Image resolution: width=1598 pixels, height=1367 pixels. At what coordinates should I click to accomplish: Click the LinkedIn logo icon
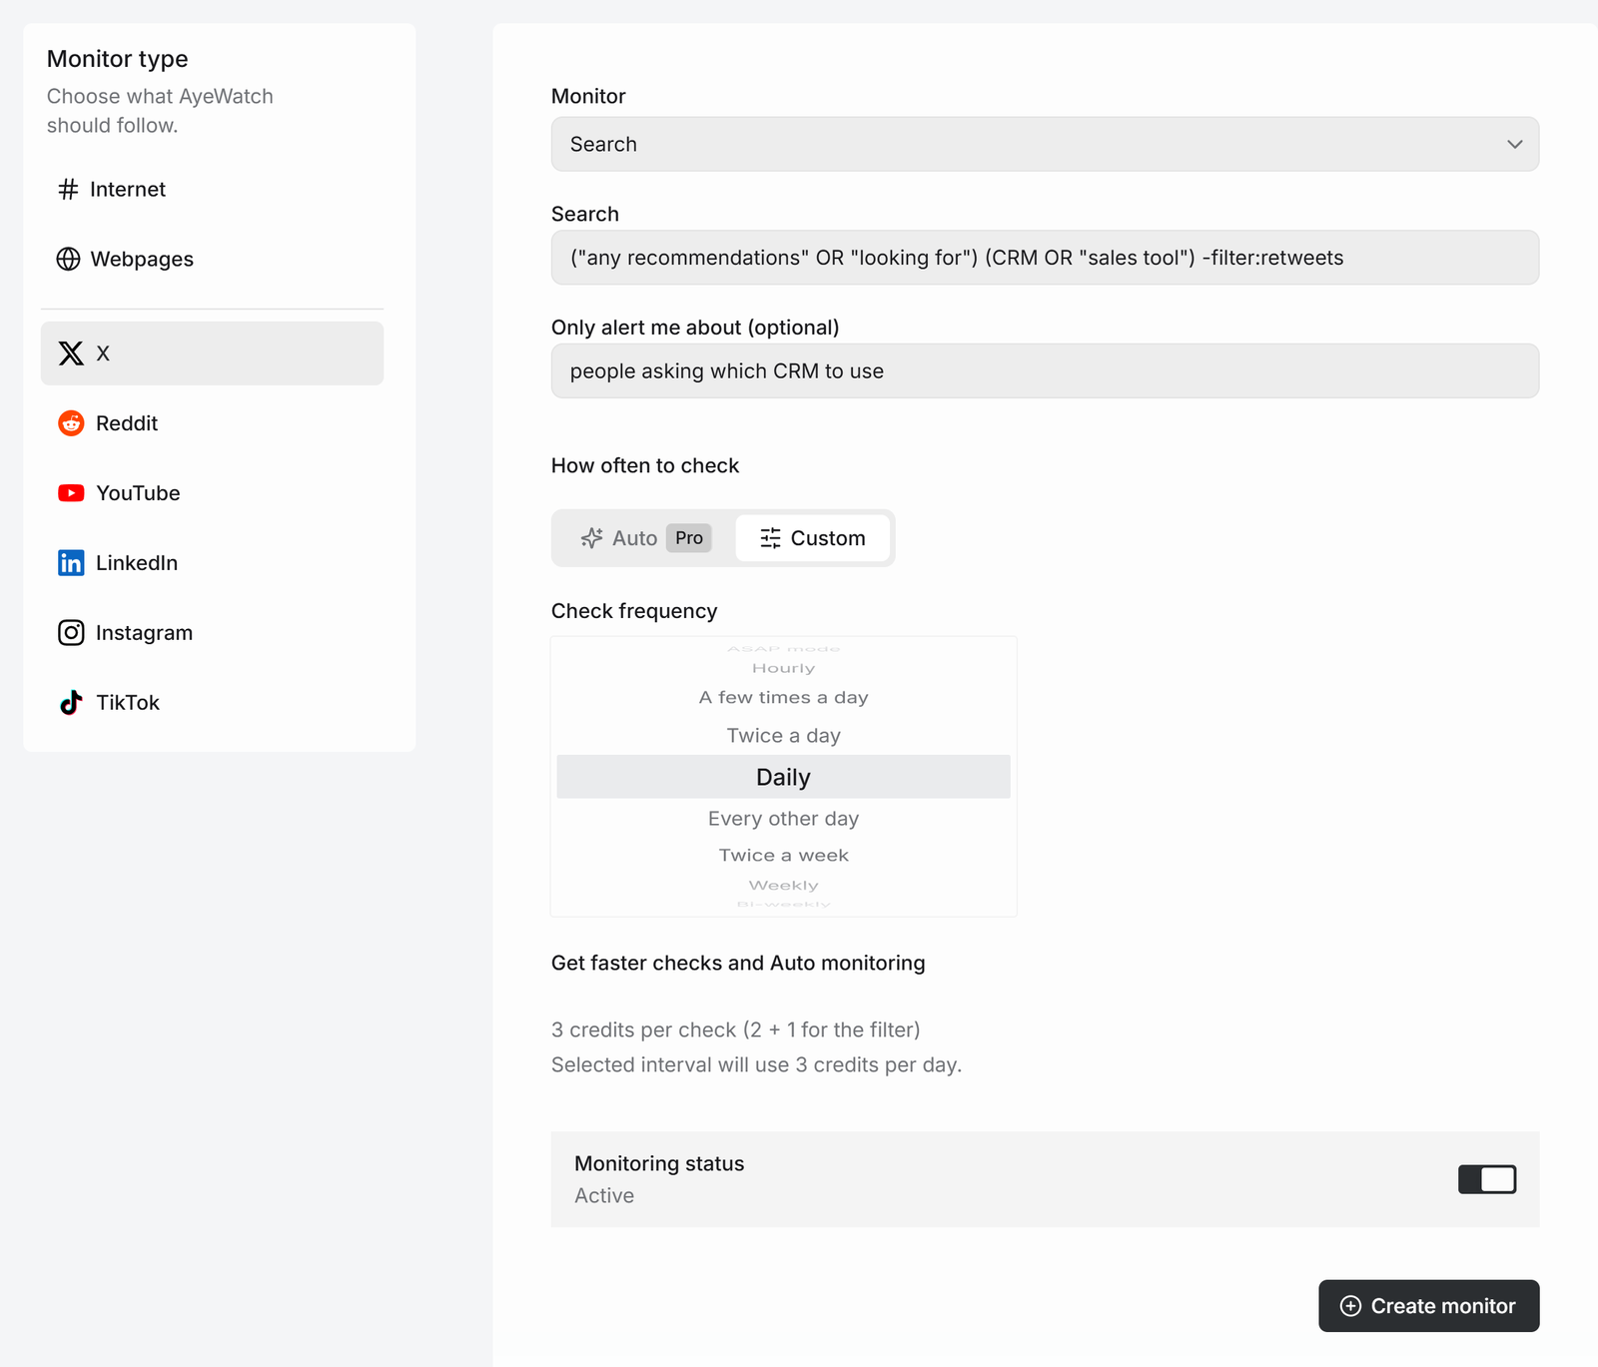pyautogui.click(x=71, y=563)
